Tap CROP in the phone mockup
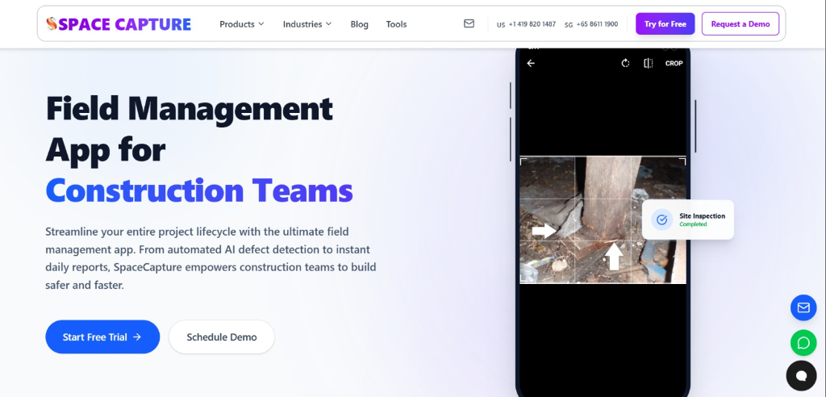The image size is (826, 397). [674, 63]
